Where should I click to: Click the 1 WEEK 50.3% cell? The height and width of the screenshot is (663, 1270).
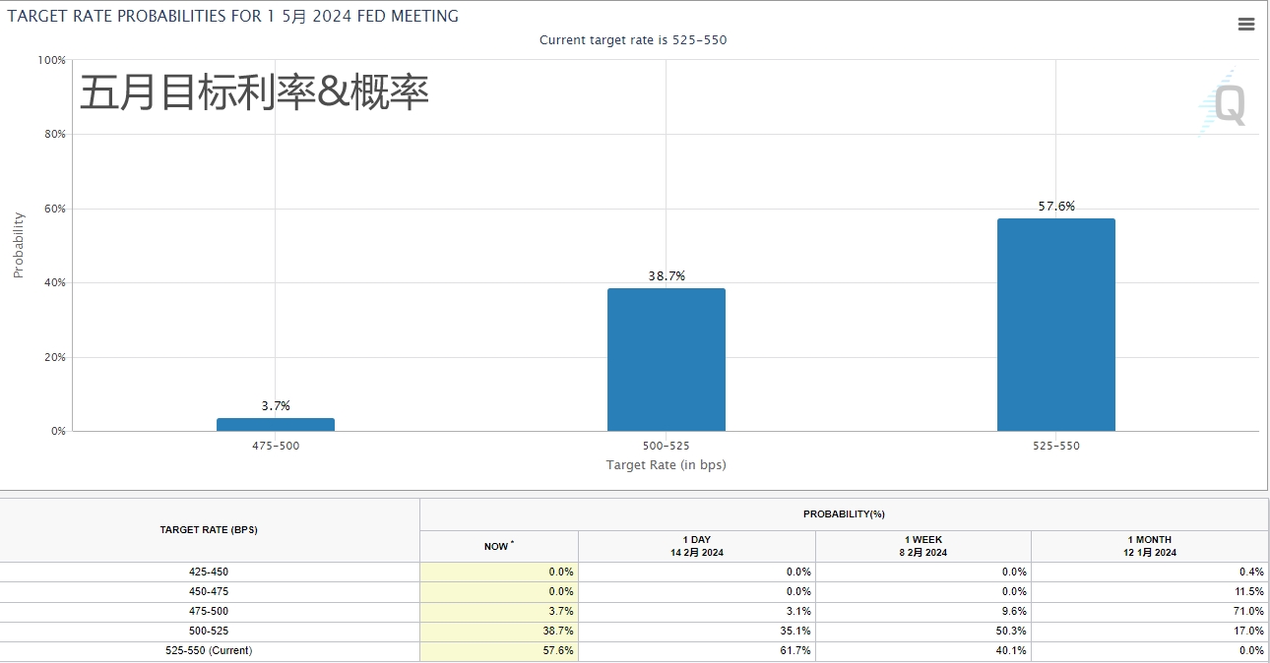923,632
